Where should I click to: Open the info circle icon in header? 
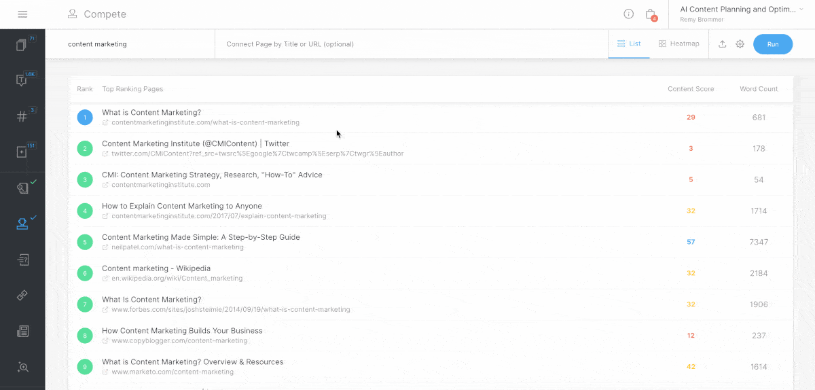pyautogui.click(x=629, y=14)
